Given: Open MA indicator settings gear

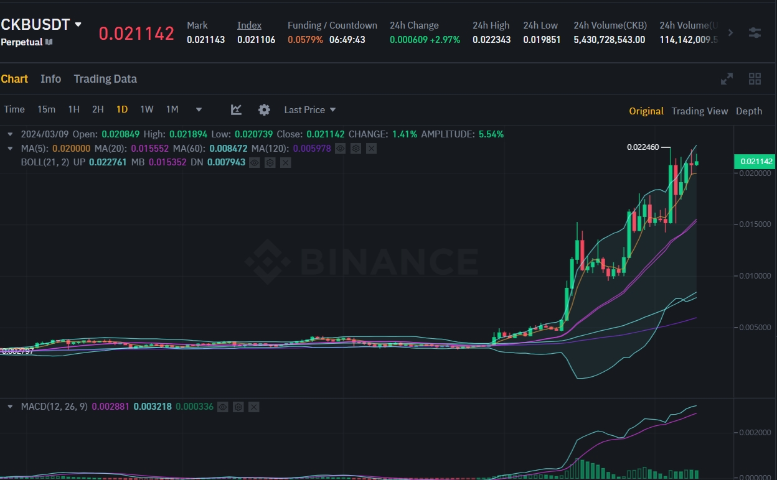Looking at the screenshot, I should pyautogui.click(x=356, y=149).
